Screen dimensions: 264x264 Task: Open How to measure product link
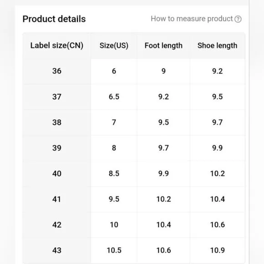[192, 19]
